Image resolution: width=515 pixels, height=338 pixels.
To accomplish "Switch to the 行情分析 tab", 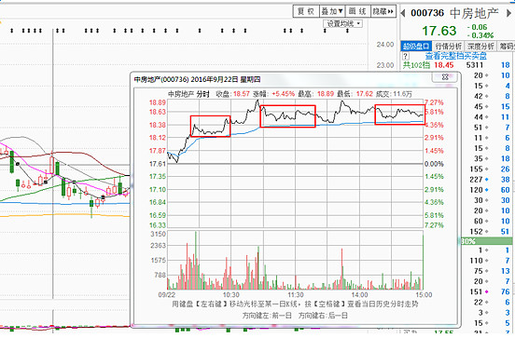I will (449, 47).
